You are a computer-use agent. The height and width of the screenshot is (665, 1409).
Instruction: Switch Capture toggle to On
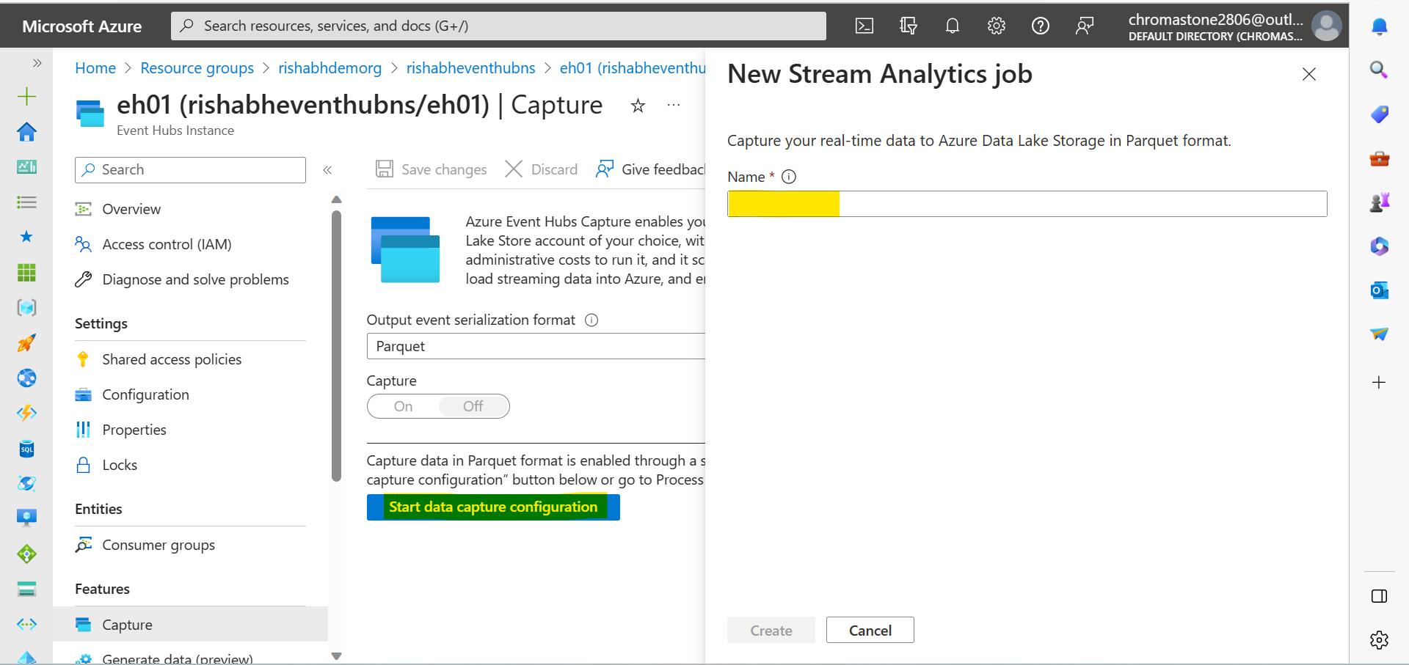coord(404,406)
